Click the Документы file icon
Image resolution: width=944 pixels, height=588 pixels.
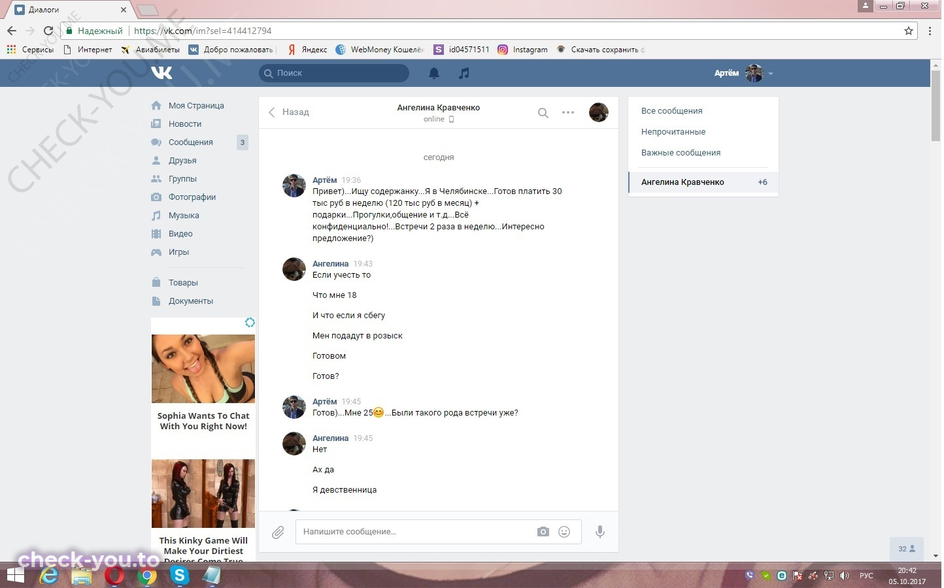coord(156,301)
